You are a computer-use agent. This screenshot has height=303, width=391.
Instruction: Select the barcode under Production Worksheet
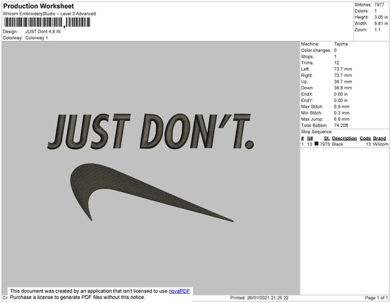click(47, 23)
